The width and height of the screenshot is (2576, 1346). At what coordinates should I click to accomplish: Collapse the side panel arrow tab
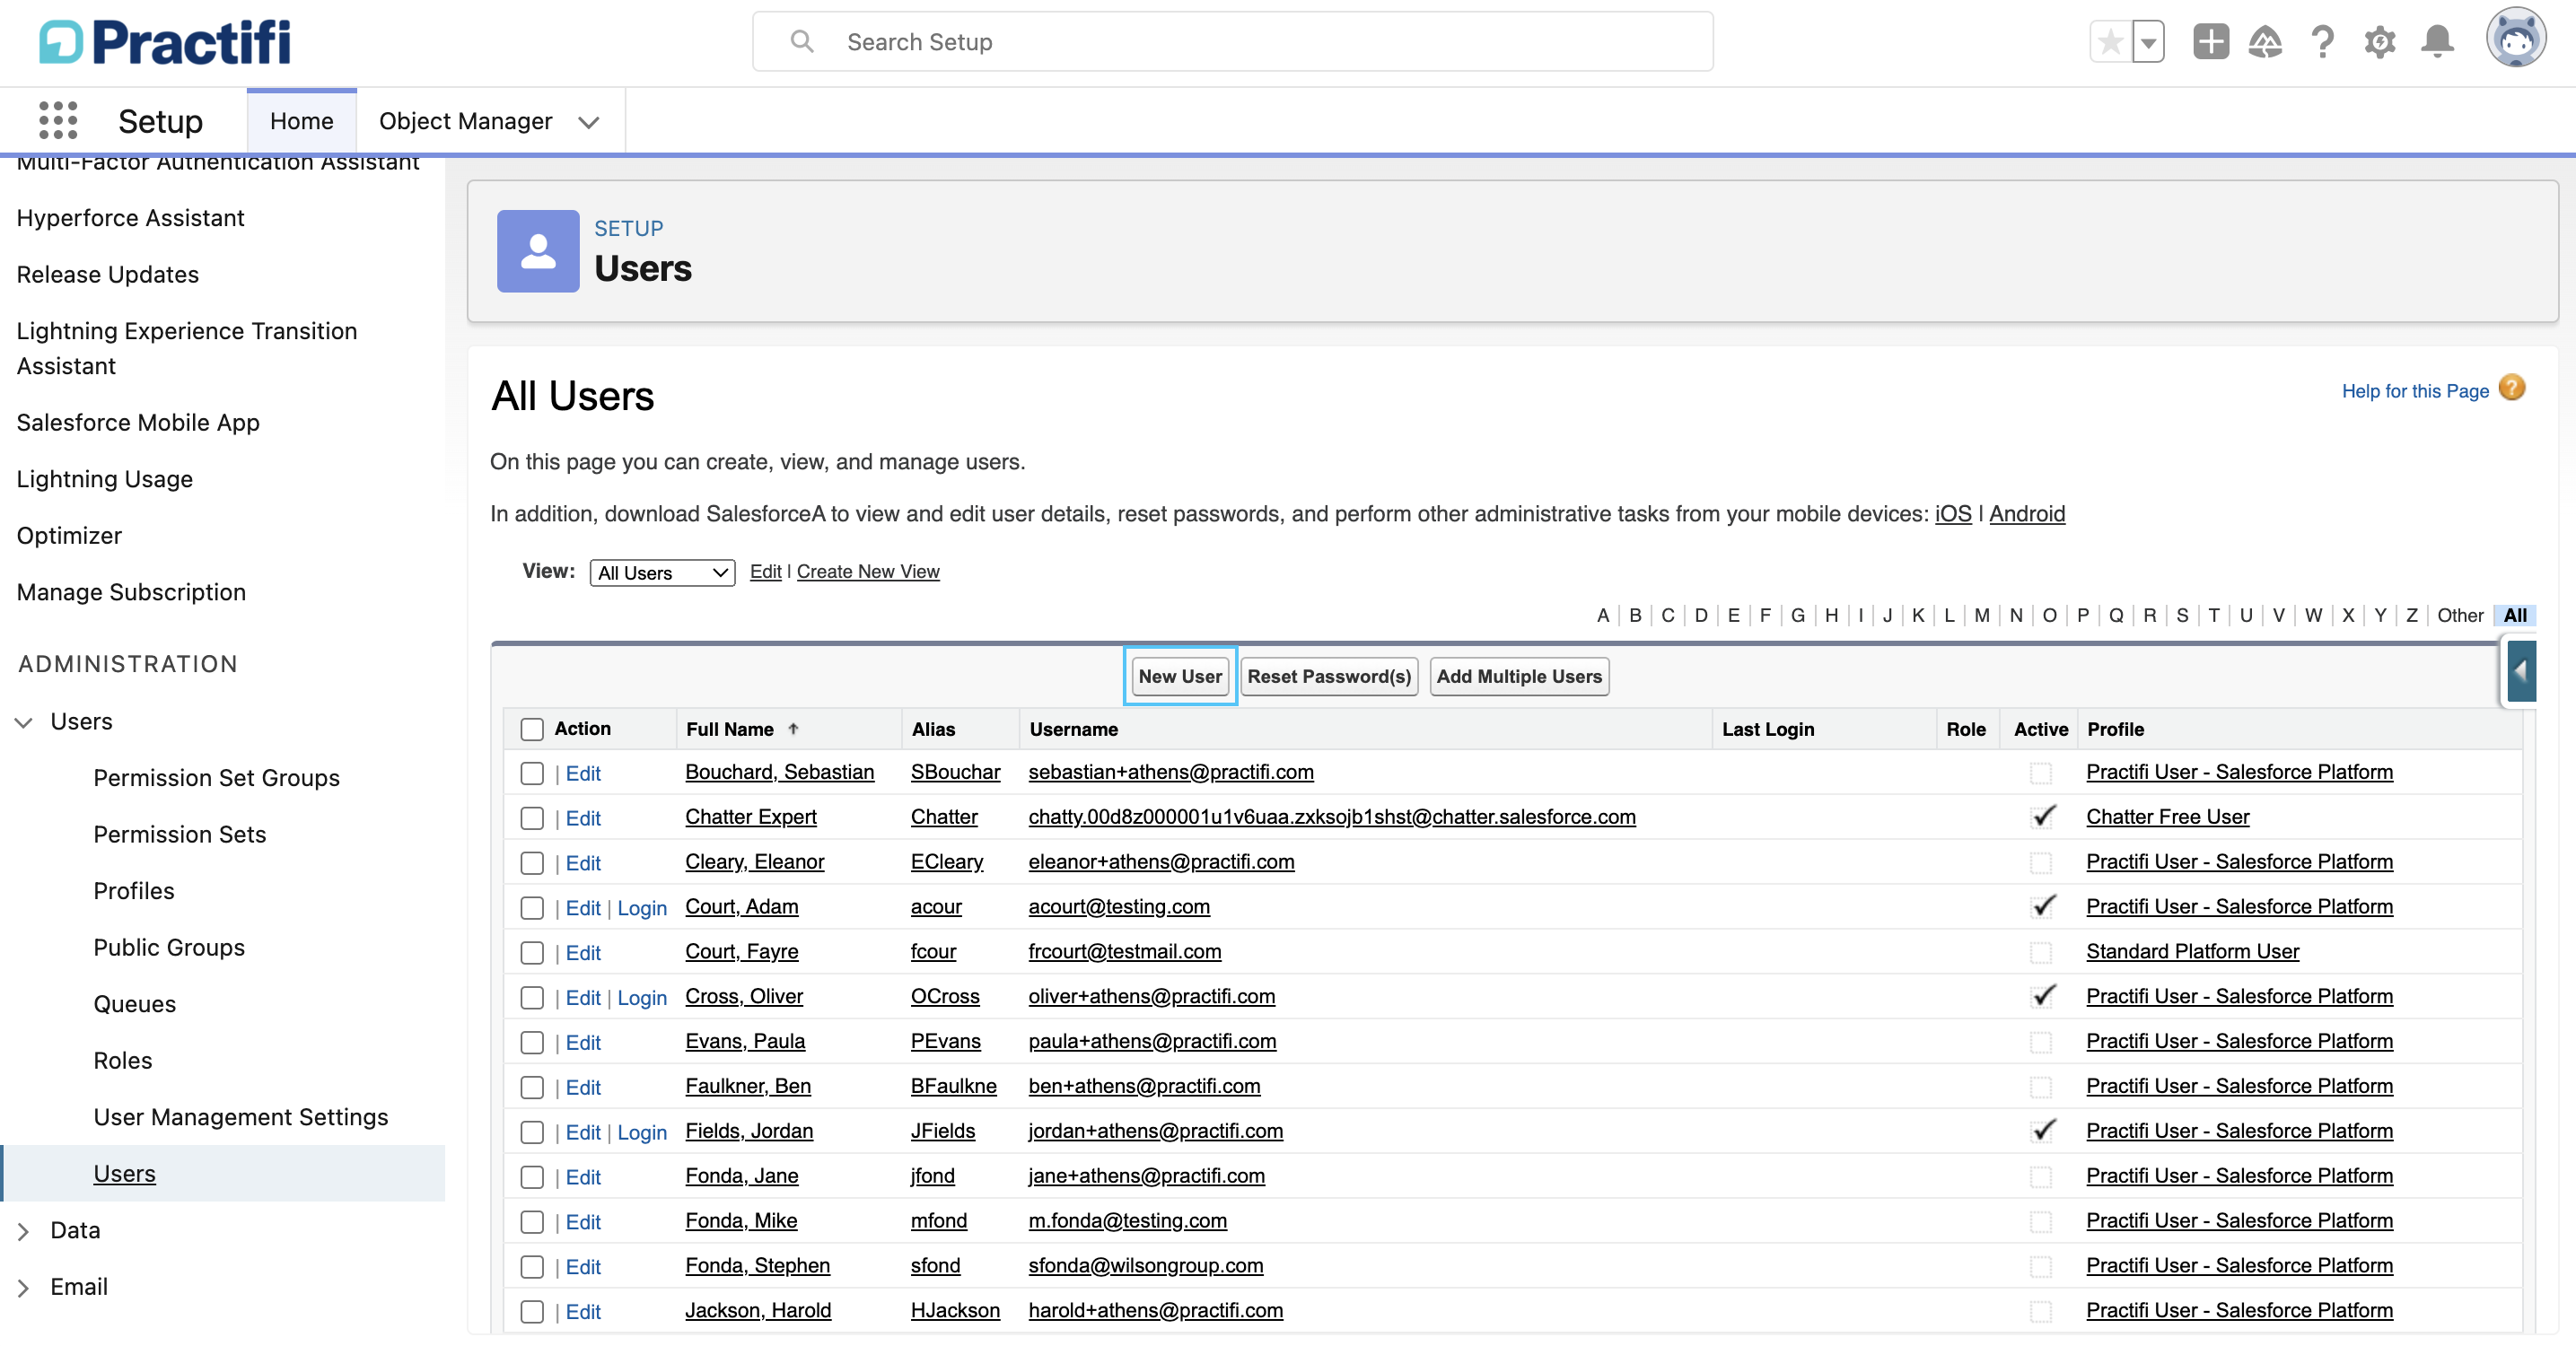[2521, 672]
